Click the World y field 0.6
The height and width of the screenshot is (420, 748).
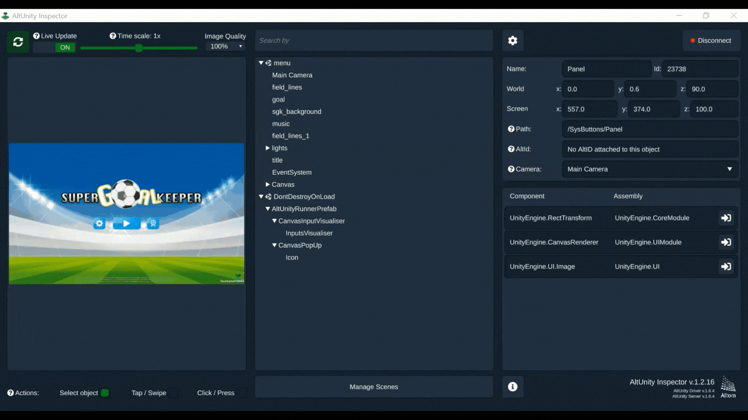(650, 89)
